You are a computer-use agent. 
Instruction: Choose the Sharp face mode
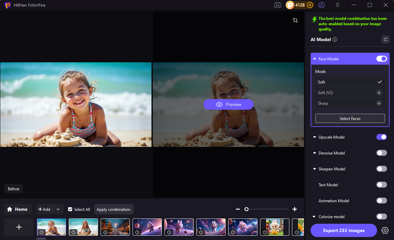click(350, 103)
